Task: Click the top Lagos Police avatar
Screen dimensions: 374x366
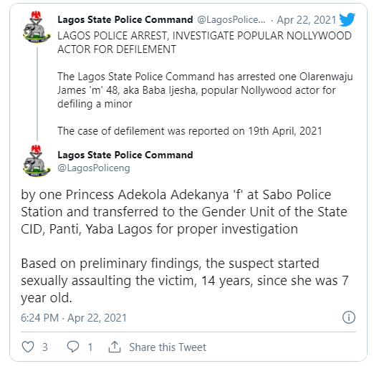Action: coord(37,27)
